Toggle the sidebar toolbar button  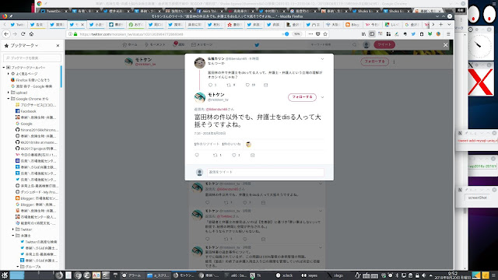click(372, 34)
